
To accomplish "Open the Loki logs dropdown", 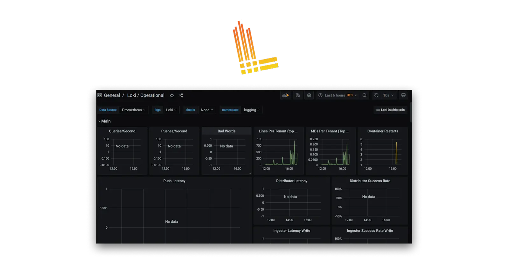I will pyautogui.click(x=171, y=110).
